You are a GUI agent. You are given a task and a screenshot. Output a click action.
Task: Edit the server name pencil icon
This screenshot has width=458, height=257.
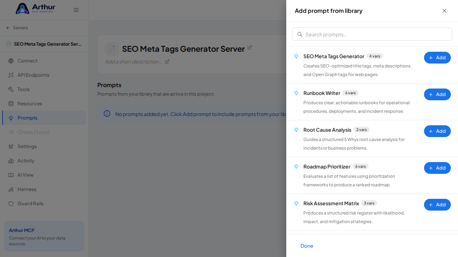250,47
